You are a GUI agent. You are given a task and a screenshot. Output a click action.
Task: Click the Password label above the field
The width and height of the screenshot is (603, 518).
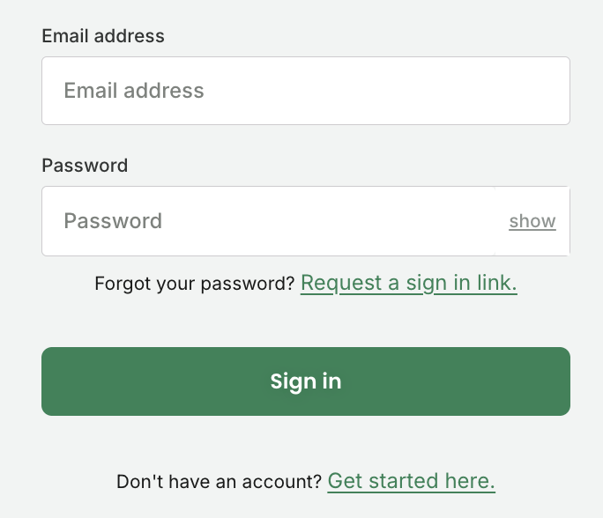click(x=85, y=166)
